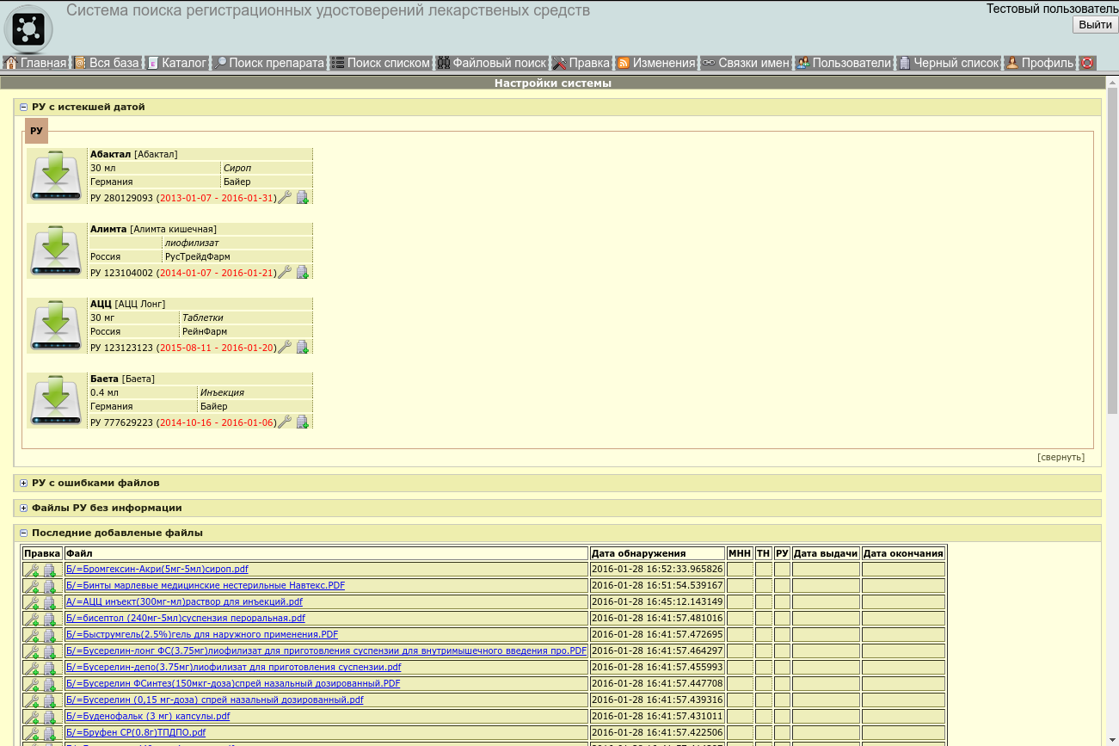
Task: Open the Связки имен menu item
Action: [746, 63]
